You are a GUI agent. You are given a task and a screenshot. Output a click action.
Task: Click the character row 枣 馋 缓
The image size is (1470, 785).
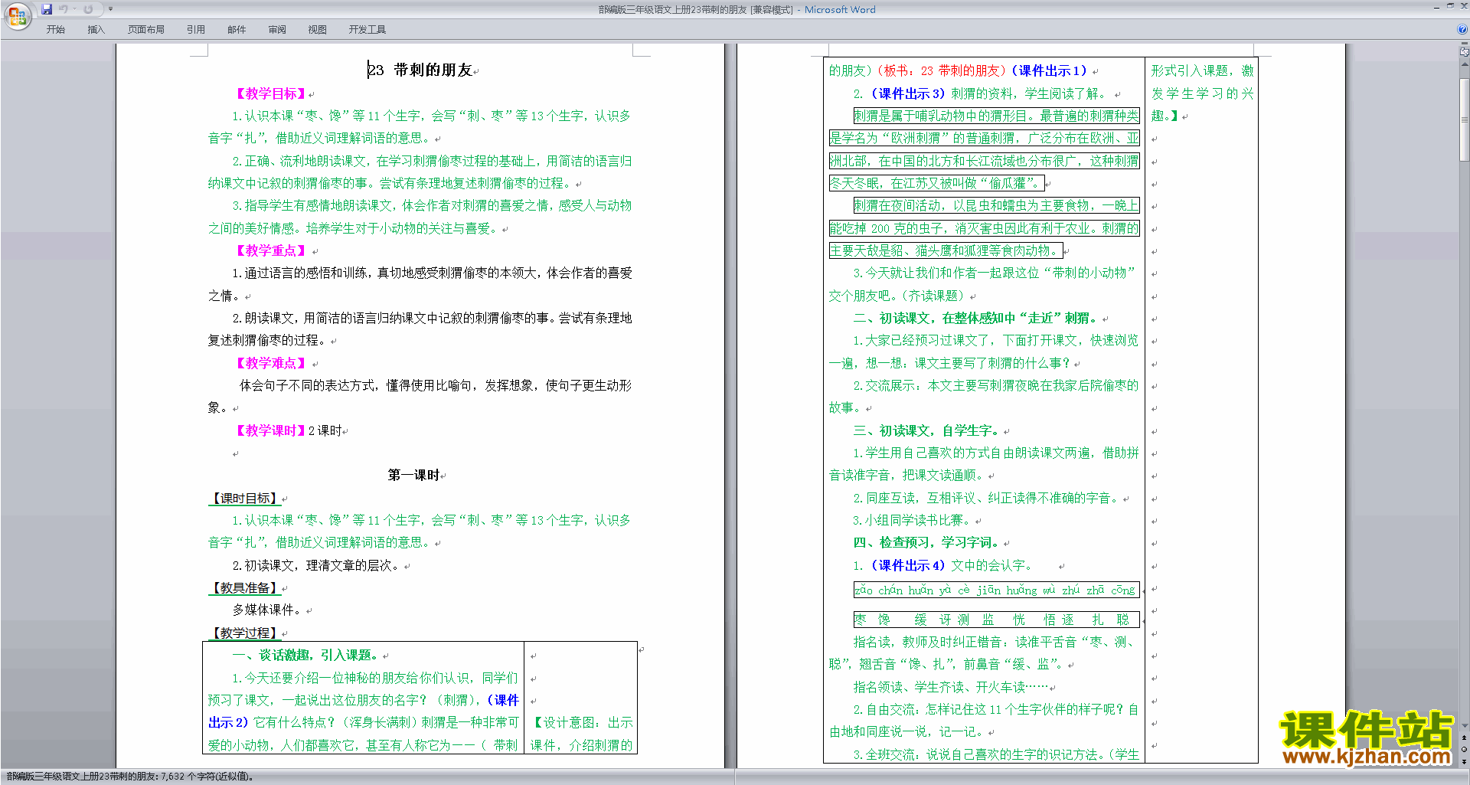point(995,620)
